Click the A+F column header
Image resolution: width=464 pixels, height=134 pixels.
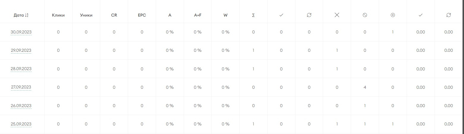198,15
